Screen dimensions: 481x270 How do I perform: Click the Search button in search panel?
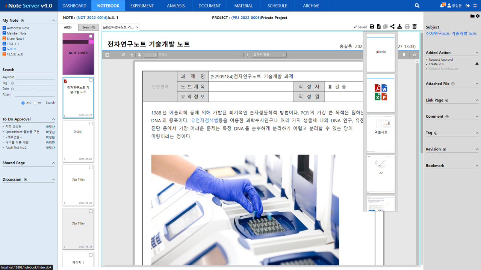[x=50, y=103]
